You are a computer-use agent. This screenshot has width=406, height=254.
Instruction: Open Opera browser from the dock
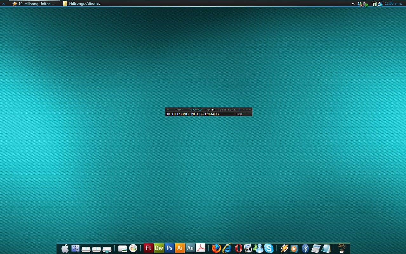coord(238,248)
